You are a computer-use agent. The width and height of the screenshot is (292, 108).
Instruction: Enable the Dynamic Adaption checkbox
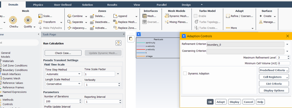pyautogui.click(x=185, y=73)
